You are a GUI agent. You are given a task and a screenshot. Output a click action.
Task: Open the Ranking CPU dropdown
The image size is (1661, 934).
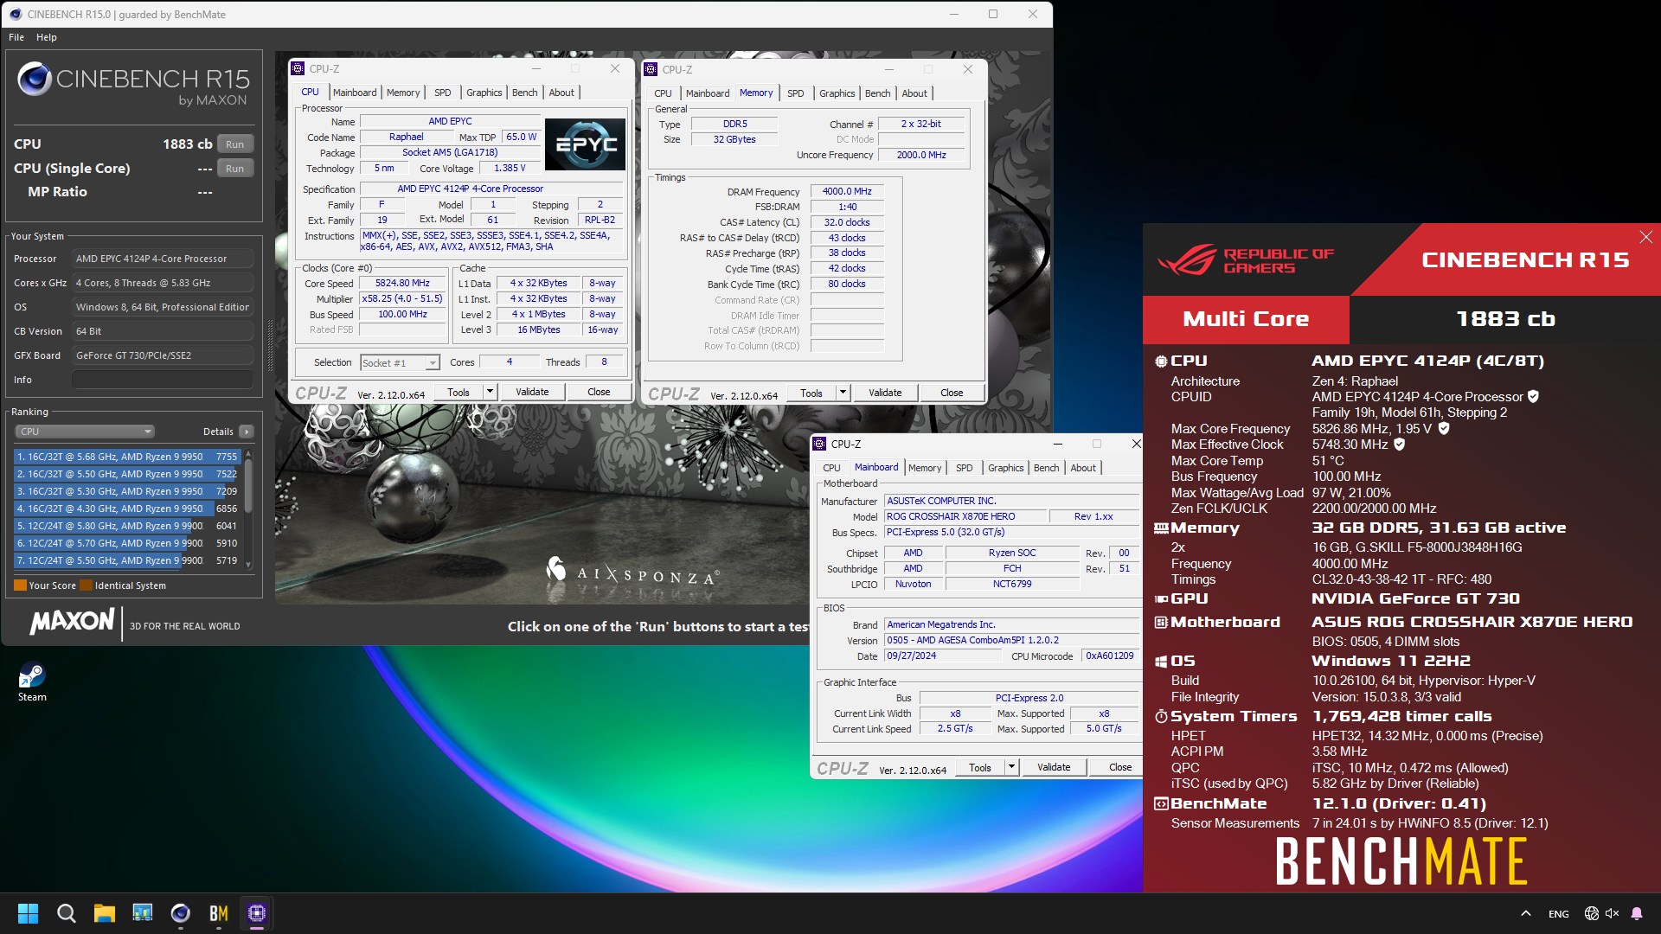pos(85,432)
